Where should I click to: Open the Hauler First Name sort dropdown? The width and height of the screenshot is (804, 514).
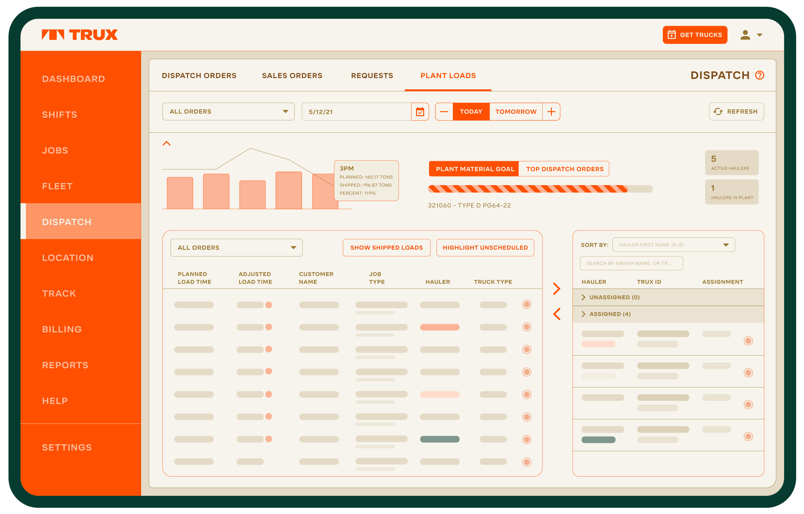673,245
